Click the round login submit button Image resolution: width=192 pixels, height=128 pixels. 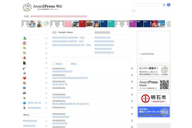click(141, 60)
